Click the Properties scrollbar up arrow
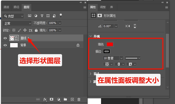This screenshot has height=104, width=175. [167, 22]
